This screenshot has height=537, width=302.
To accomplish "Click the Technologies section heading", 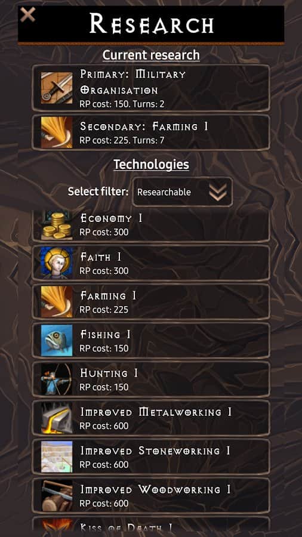I will coord(151,165).
